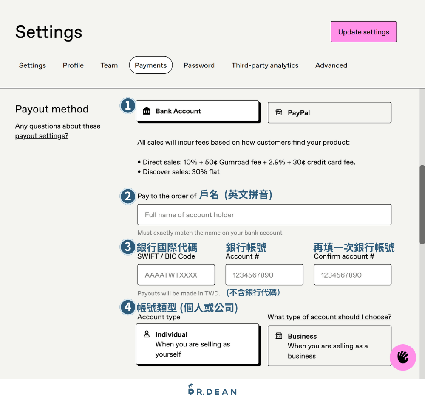The width and height of the screenshot is (425, 399).
Task: Click the PayPal card icon
Action: (x=278, y=112)
